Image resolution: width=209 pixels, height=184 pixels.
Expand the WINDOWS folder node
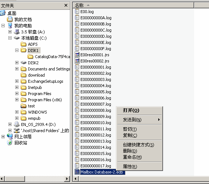[x=17, y=112]
